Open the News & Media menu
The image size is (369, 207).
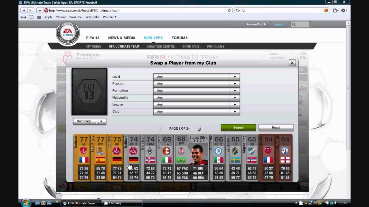(x=122, y=38)
